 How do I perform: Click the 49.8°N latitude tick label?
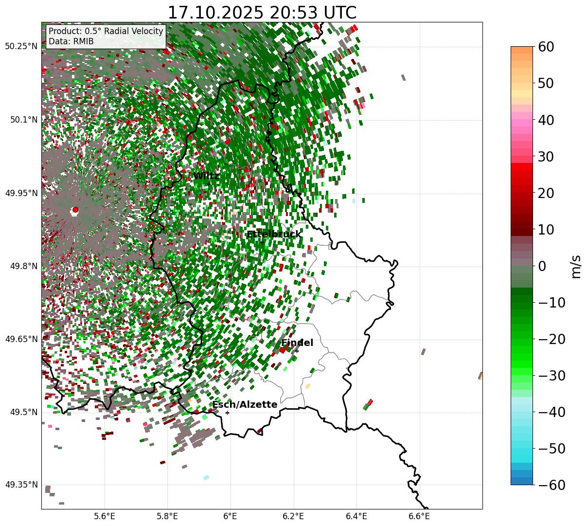click(23, 266)
